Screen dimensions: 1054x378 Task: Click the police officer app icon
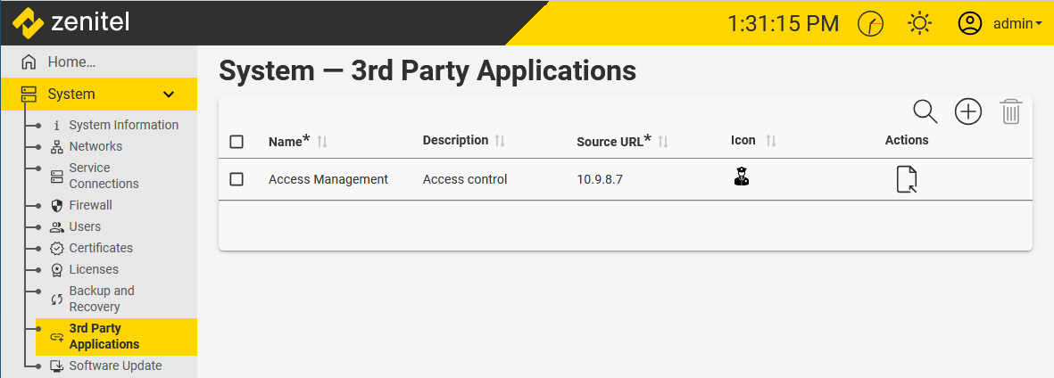tap(741, 177)
